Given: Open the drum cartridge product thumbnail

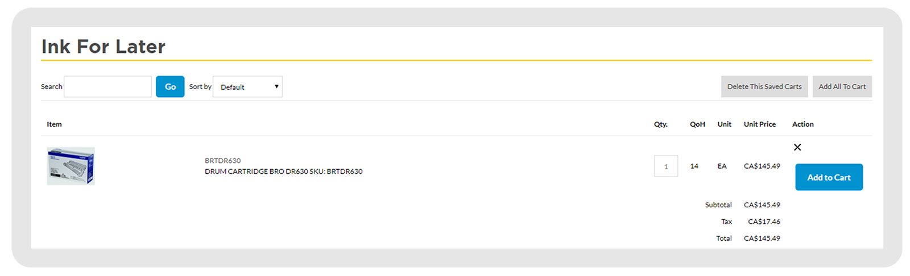Looking at the screenshot, I should coord(71,166).
